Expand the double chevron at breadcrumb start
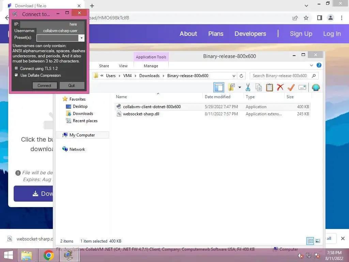 pos(102,76)
